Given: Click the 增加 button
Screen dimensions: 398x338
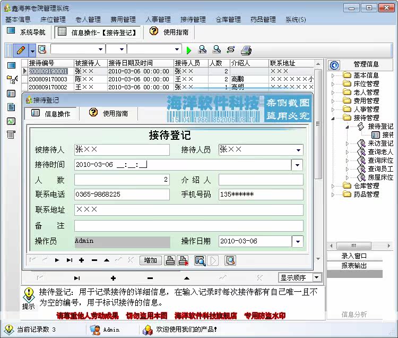Looking at the screenshot, I should [x=151, y=260].
